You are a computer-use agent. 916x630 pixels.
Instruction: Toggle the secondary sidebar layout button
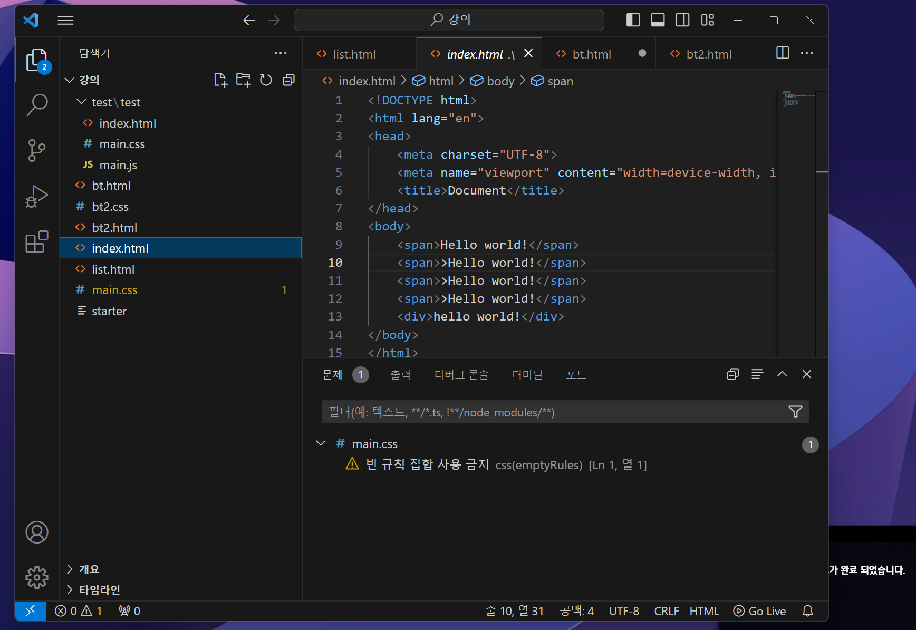pyautogui.click(x=682, y=20)
